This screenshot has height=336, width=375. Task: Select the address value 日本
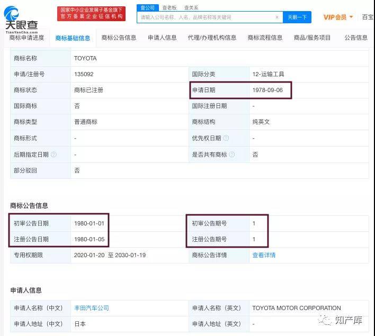point(80,324)
